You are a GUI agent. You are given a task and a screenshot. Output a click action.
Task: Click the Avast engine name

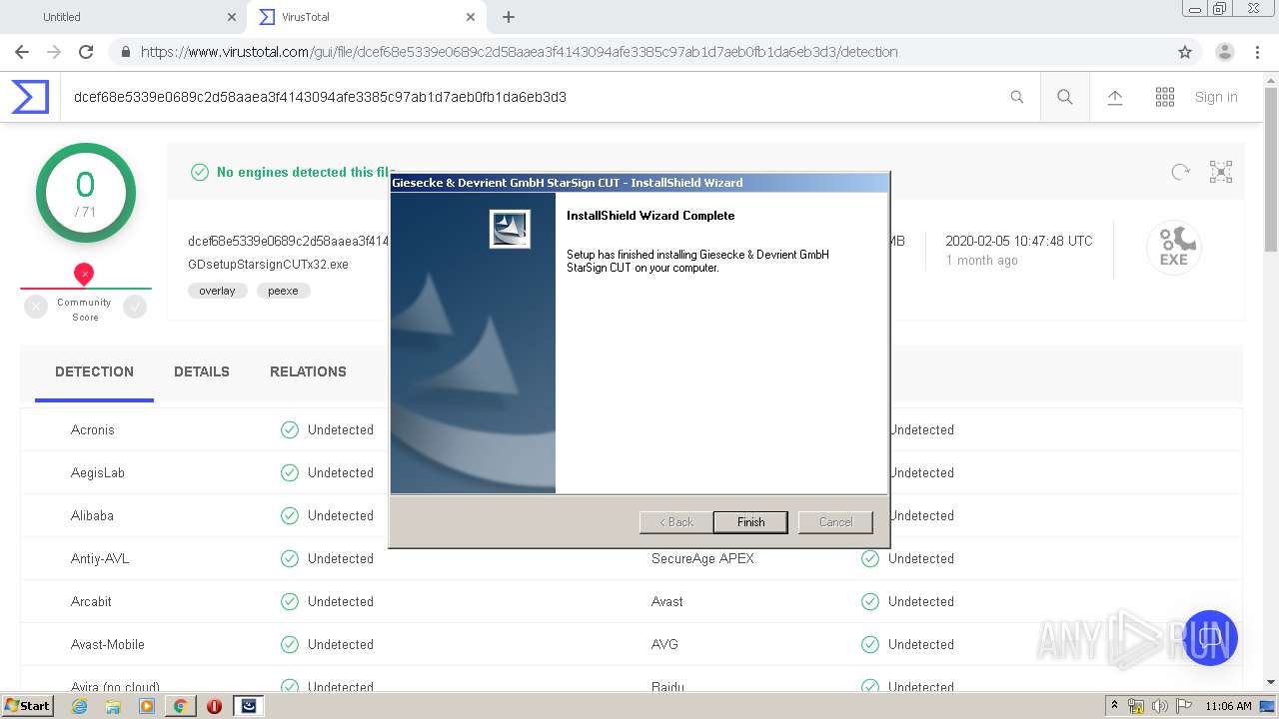[x=666, y=601]
